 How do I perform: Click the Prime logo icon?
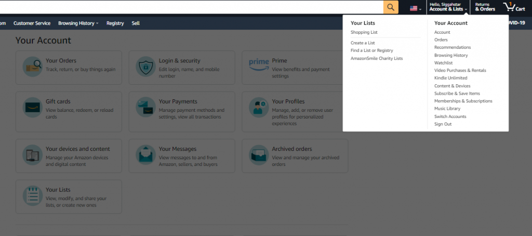click(259, 64)
